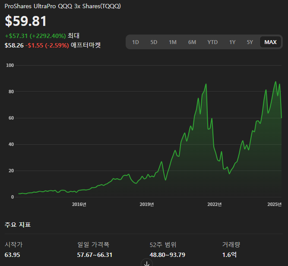
Task: Show the 1Y chart range
Action: (x=232, y=42)
